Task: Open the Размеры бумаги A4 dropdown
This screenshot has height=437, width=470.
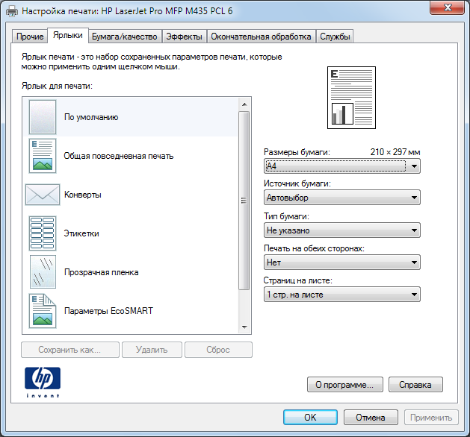Action: pyautogui.click(x=342, y=166)
